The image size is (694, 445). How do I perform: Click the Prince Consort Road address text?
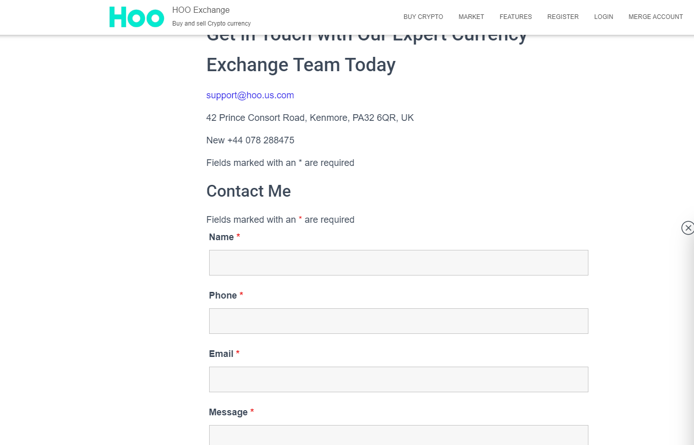coord(310,118)
